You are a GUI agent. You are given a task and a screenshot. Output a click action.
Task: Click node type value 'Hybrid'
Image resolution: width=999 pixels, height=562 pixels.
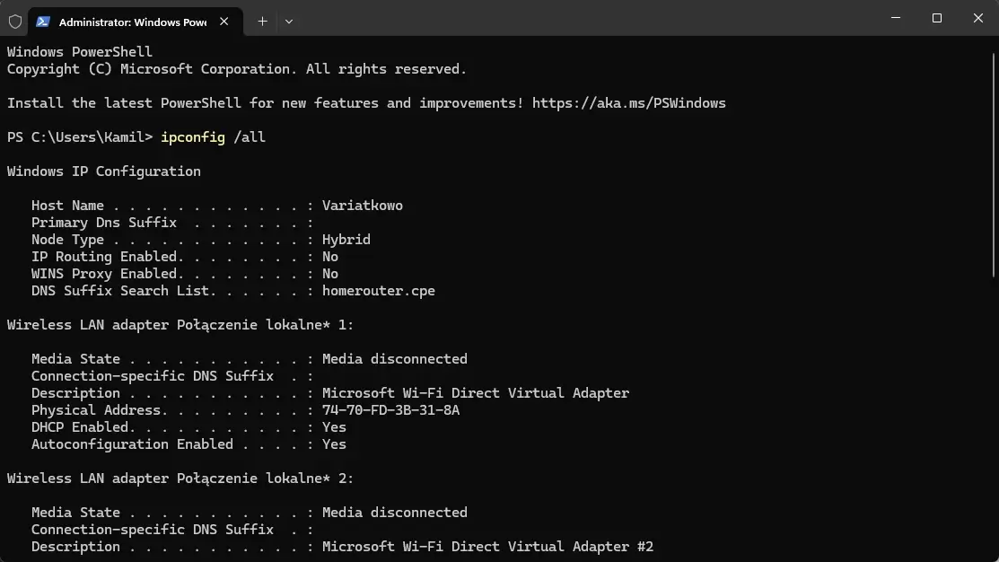point(346,240)
